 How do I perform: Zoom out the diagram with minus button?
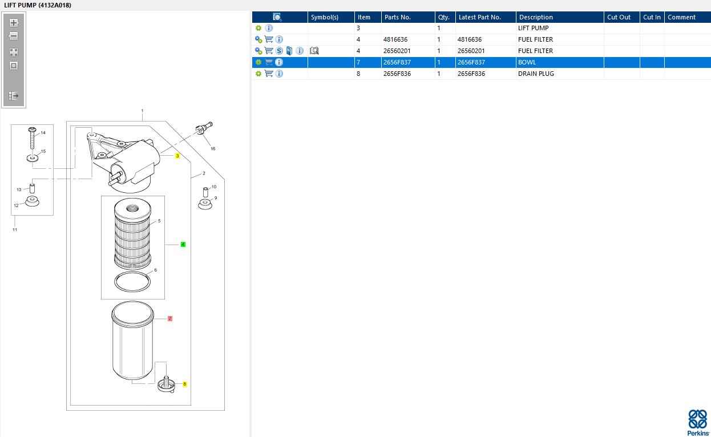click(x=14, y=36)
